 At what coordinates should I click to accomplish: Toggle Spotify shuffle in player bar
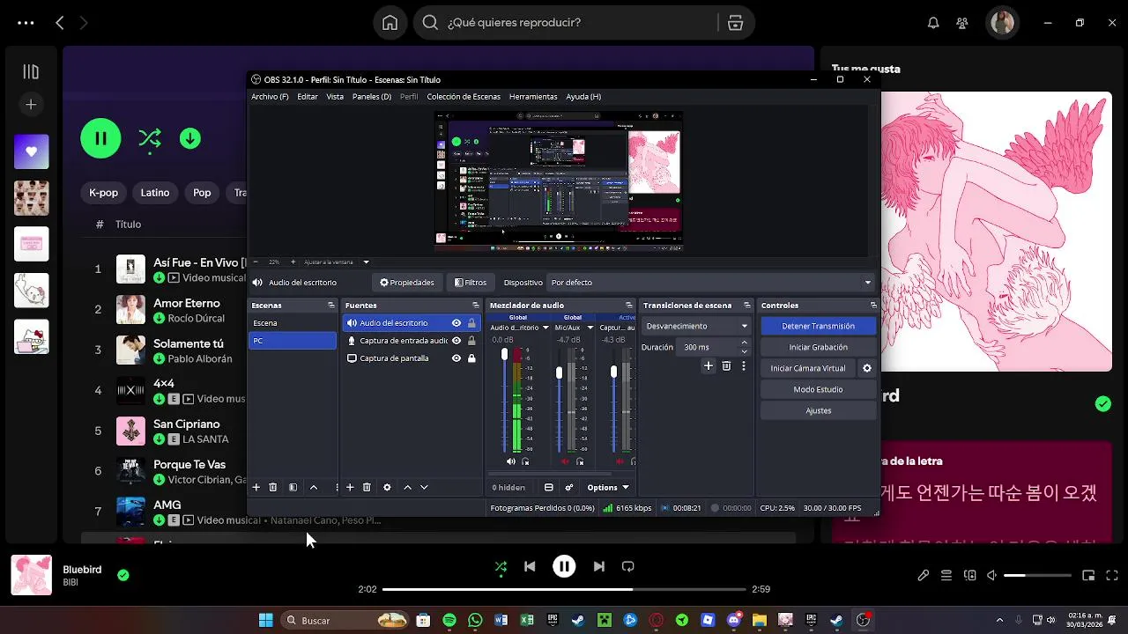(x=501, y=566)
